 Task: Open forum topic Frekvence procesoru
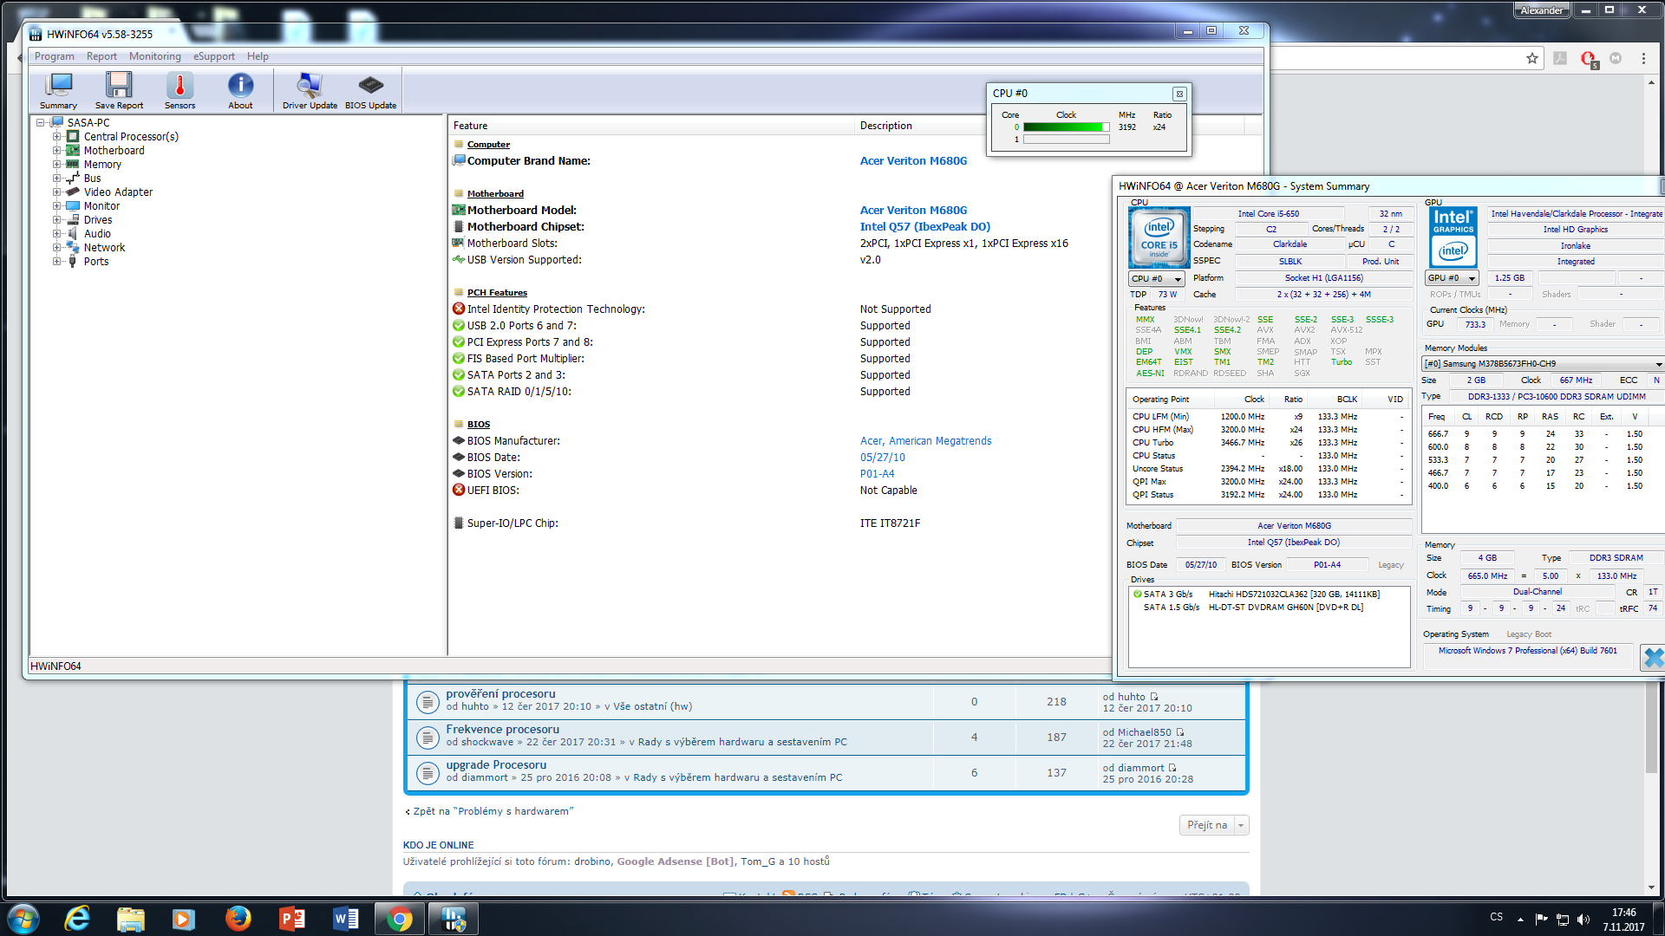[502, 730]
